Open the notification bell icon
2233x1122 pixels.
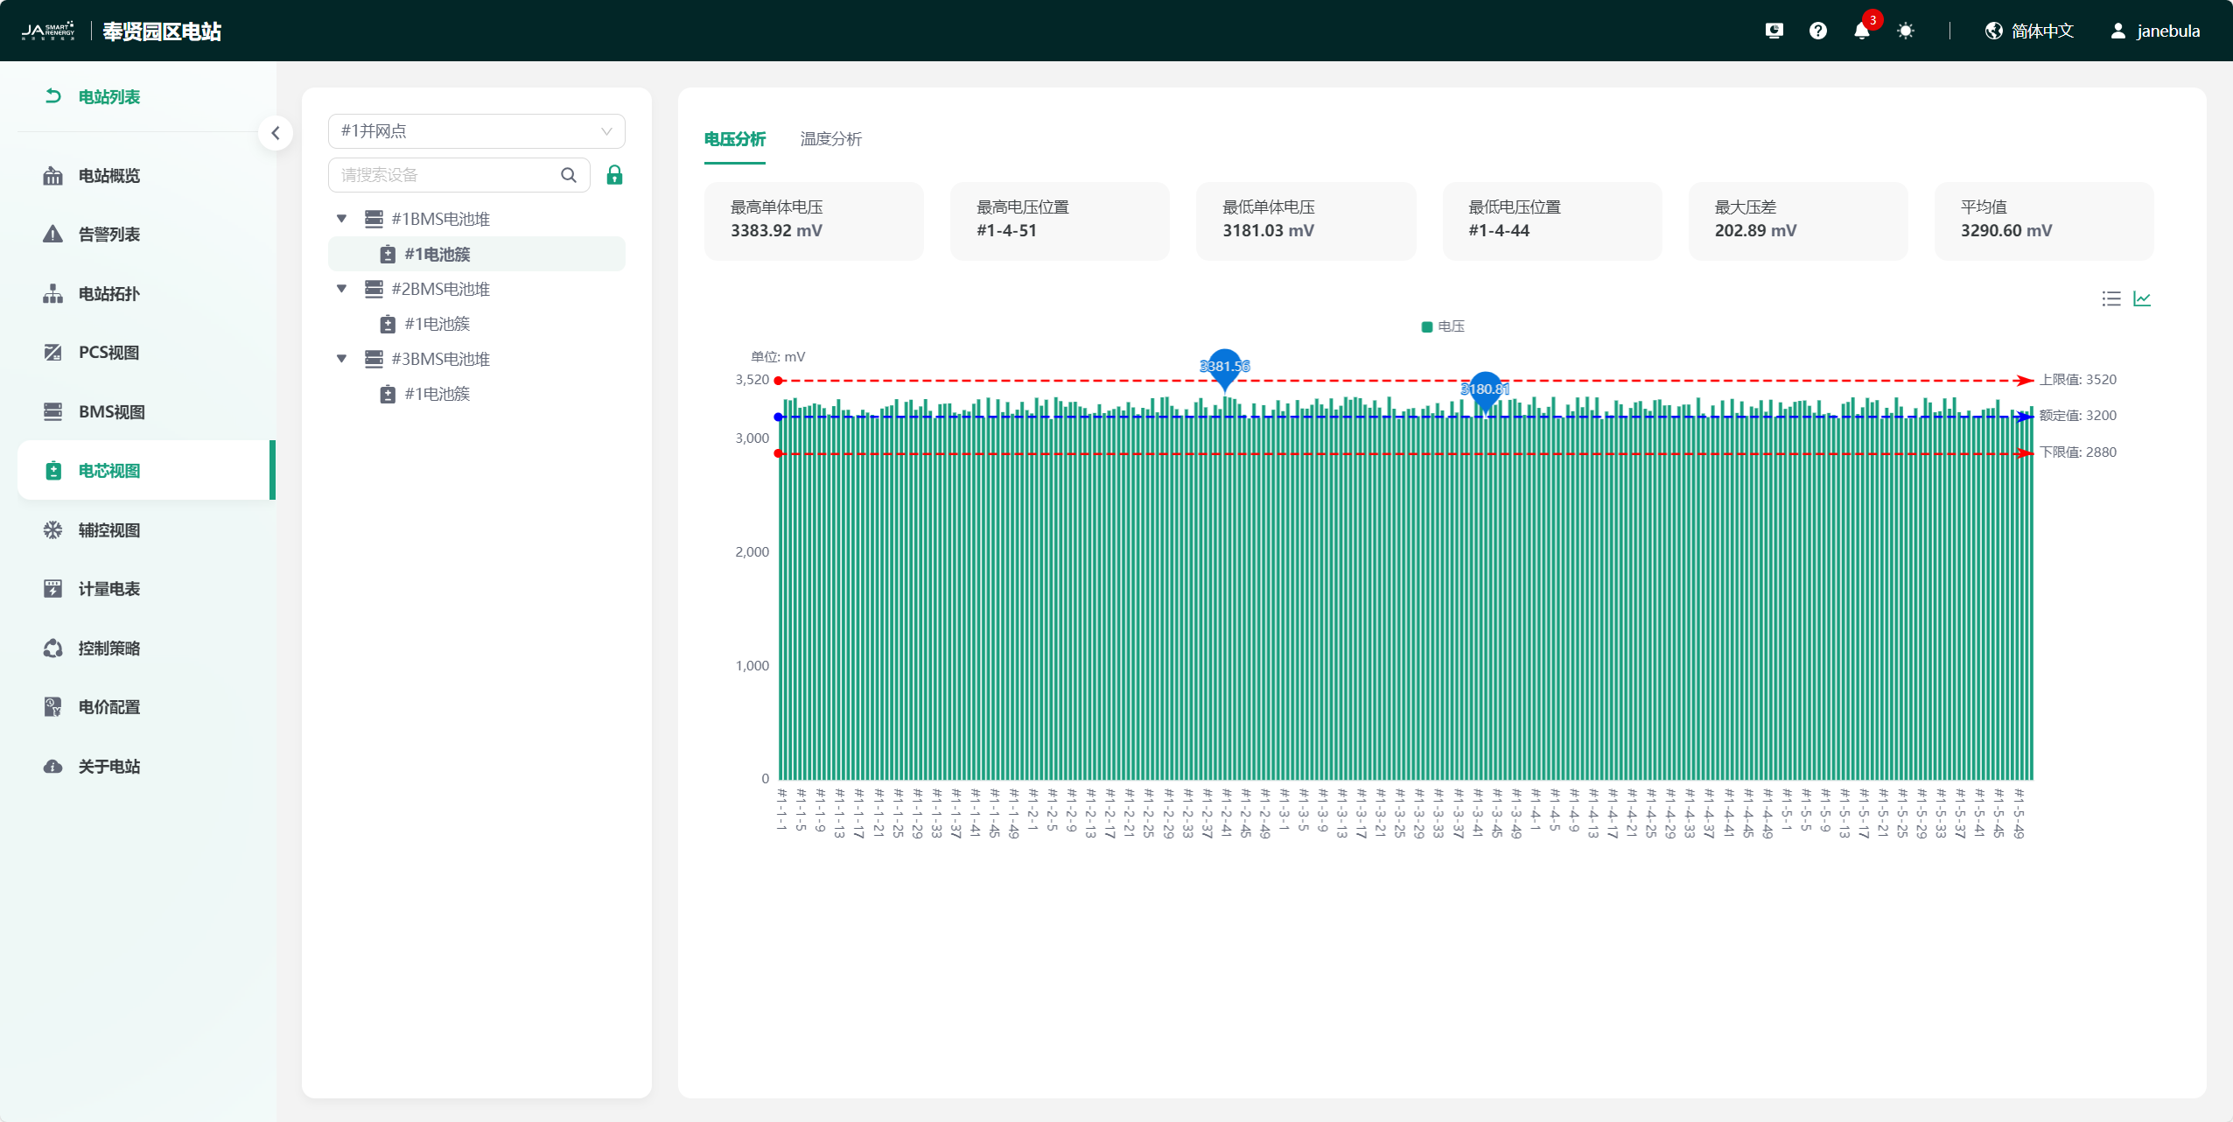(x=1861, y=32)
